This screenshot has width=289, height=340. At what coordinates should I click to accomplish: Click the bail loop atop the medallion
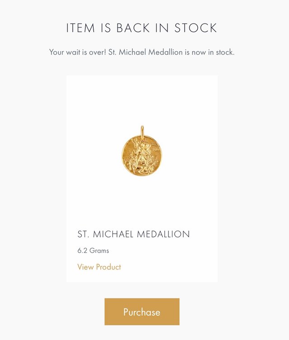[x=142, y=131]
